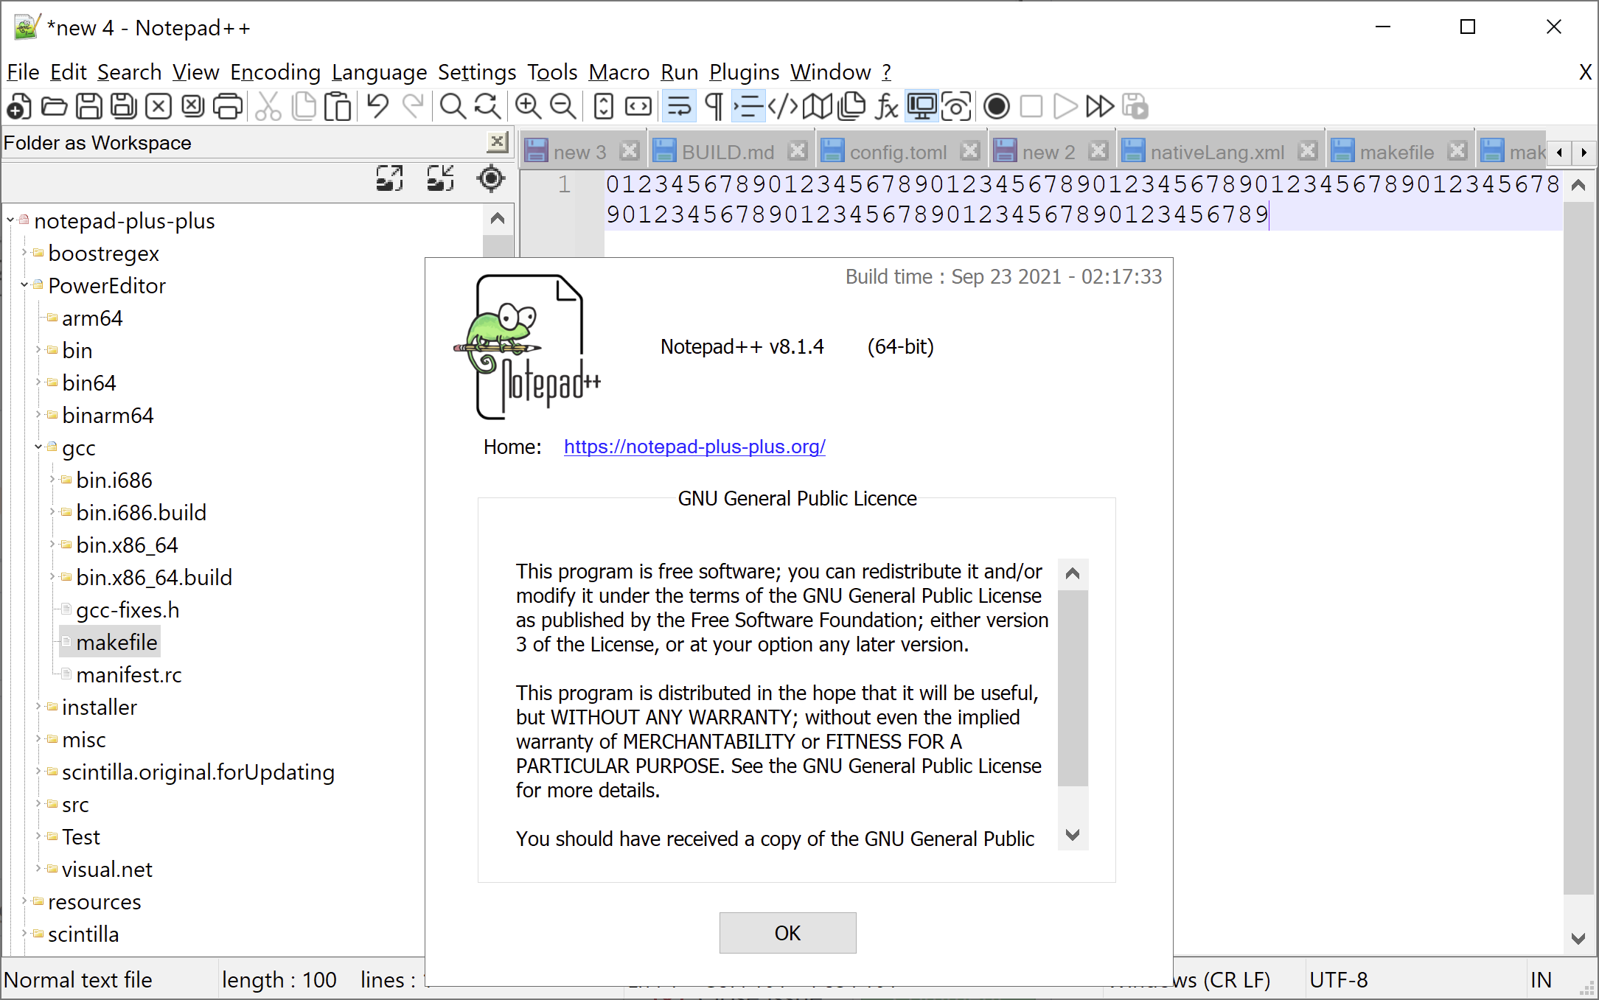
Task: Open the Encoding menu
Action: click(275, 71)
